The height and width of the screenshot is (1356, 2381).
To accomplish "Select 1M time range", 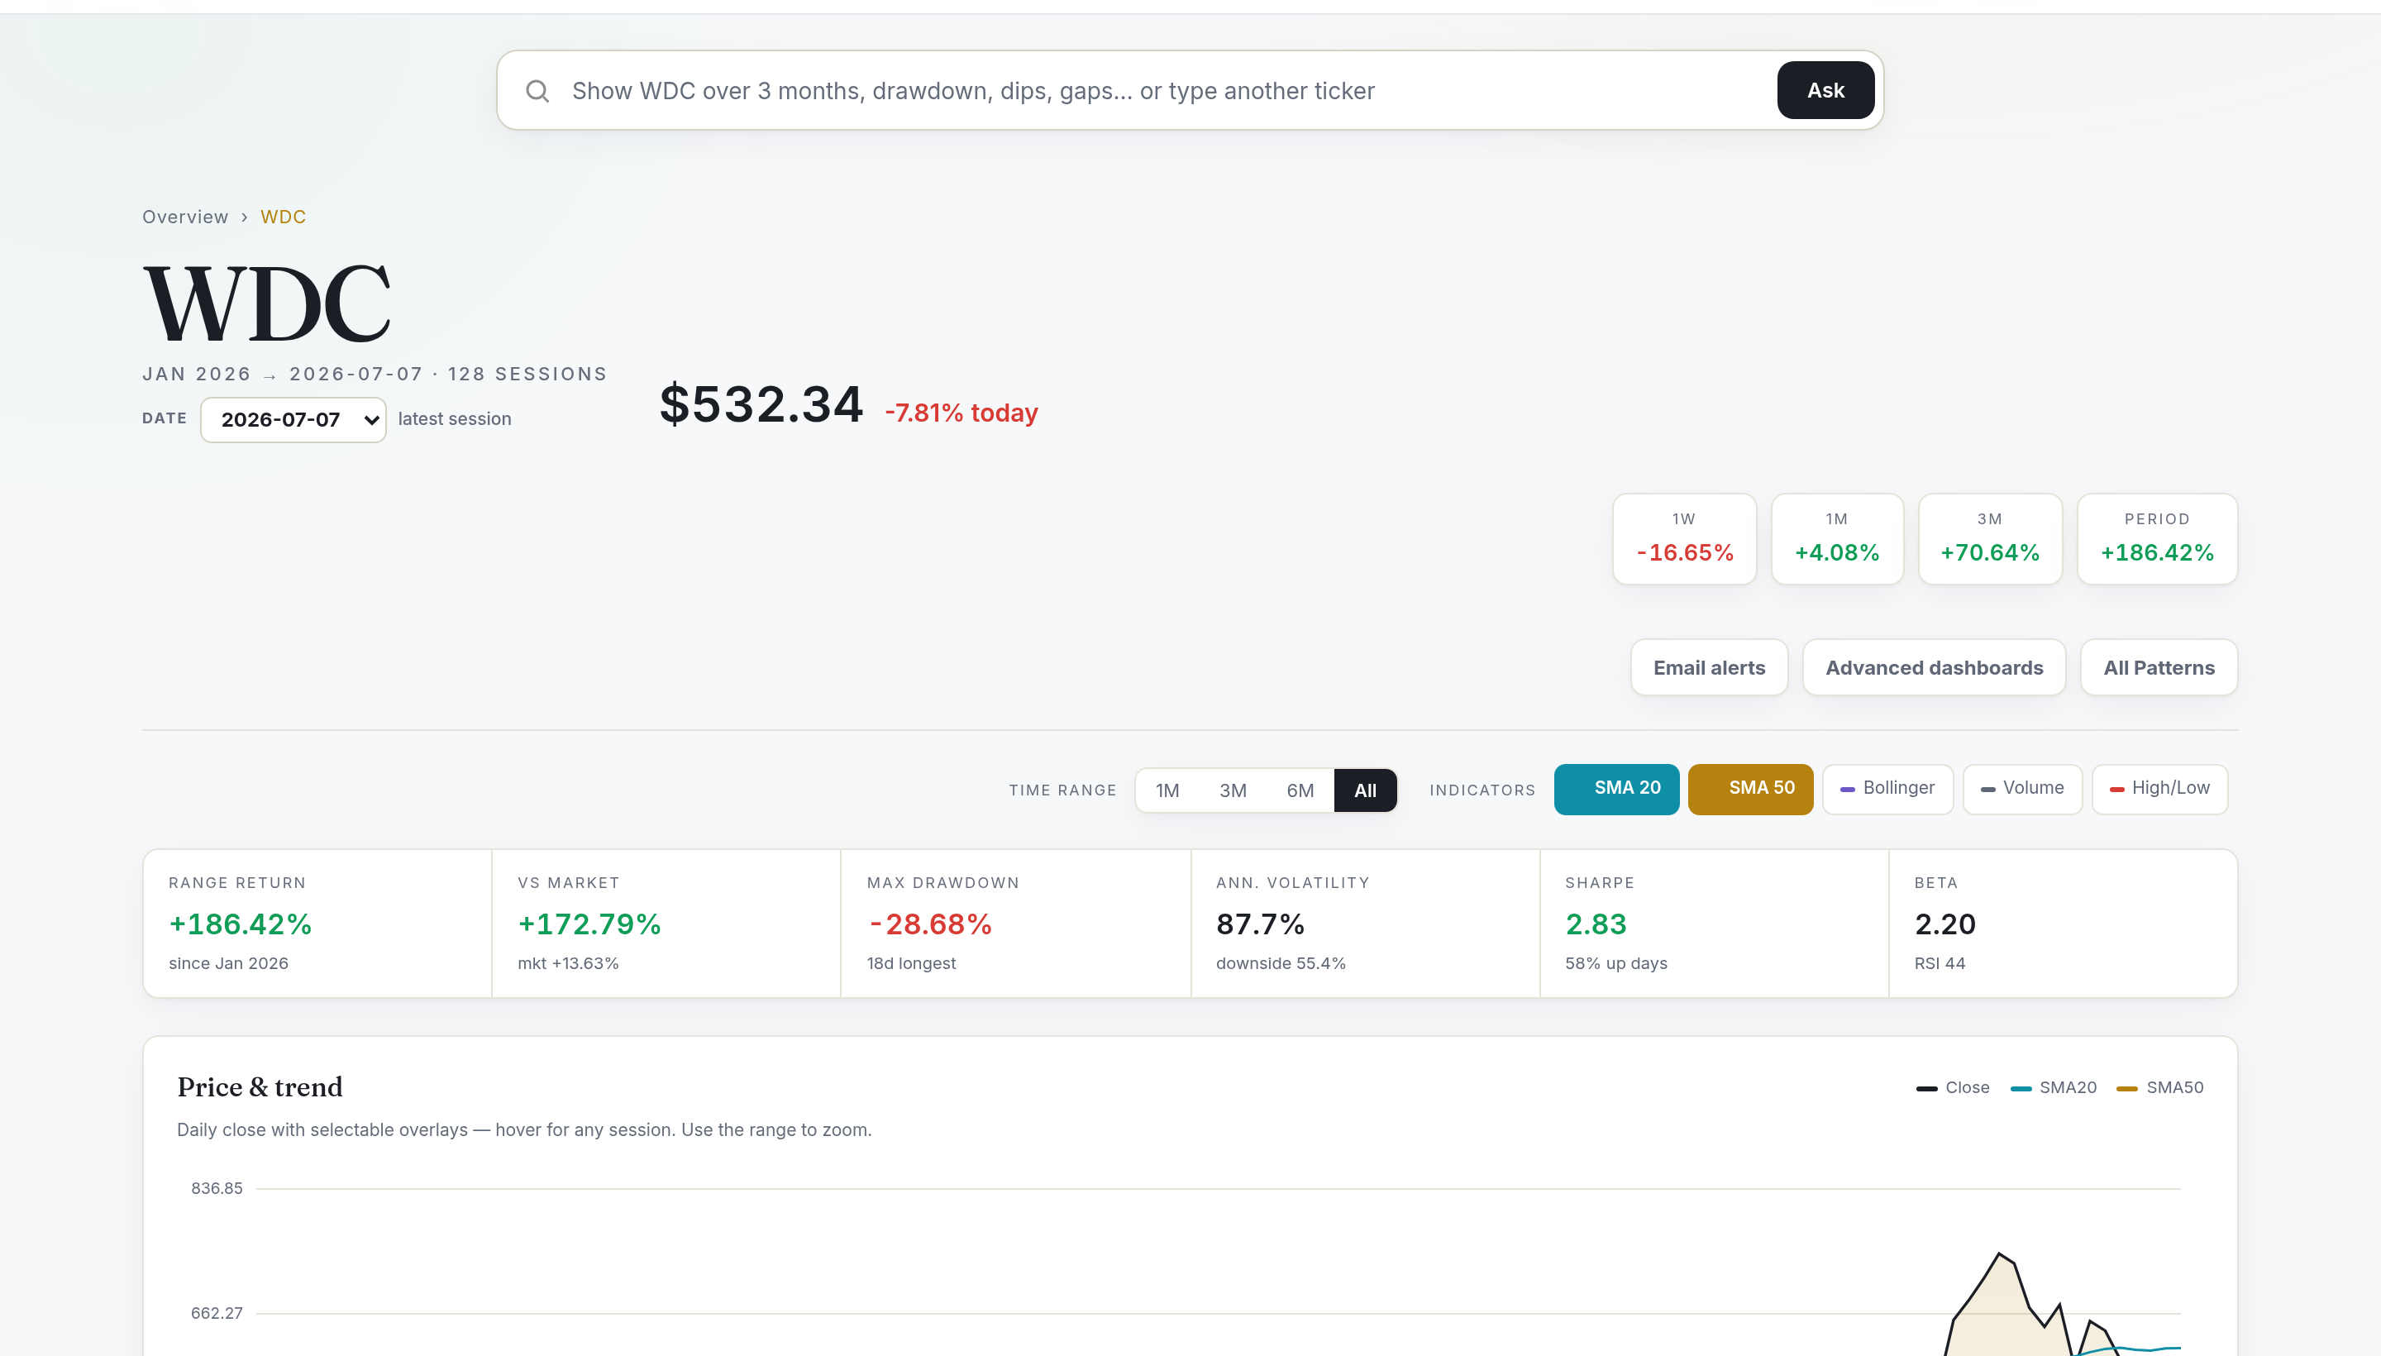I will (x=1167, y=790).
